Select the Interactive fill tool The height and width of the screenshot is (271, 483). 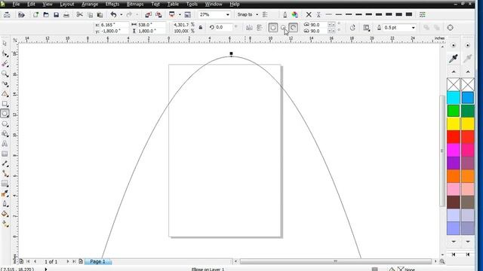click(5, 224)
